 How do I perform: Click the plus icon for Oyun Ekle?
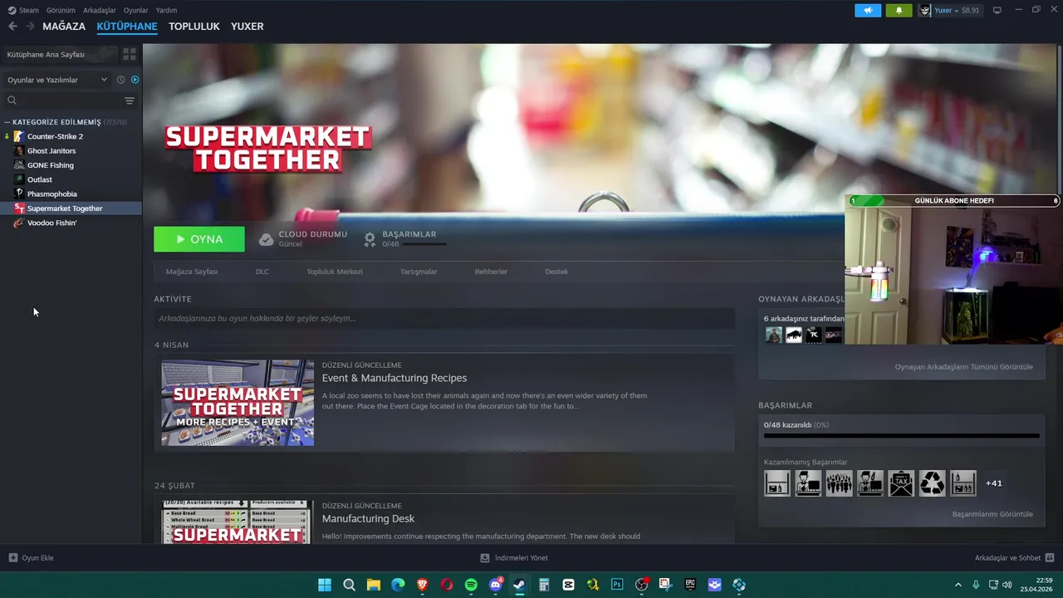(12, 558)
